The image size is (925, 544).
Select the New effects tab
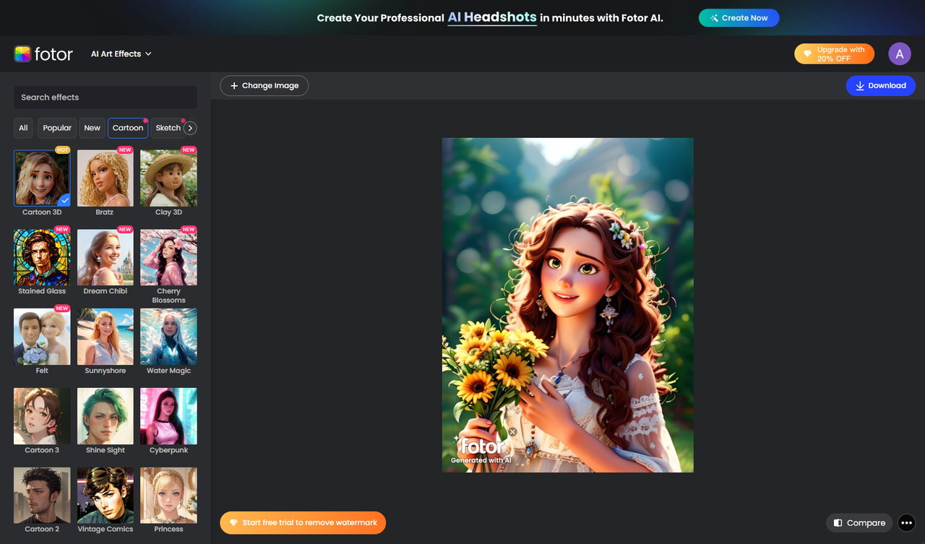point(92,128)
